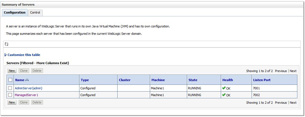Check the ManagedServer1 row checkbox
The image size is (305, 117).
pos(10,95)
